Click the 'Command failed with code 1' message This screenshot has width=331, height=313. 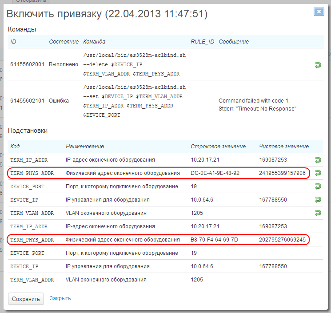tap(254, 101)
